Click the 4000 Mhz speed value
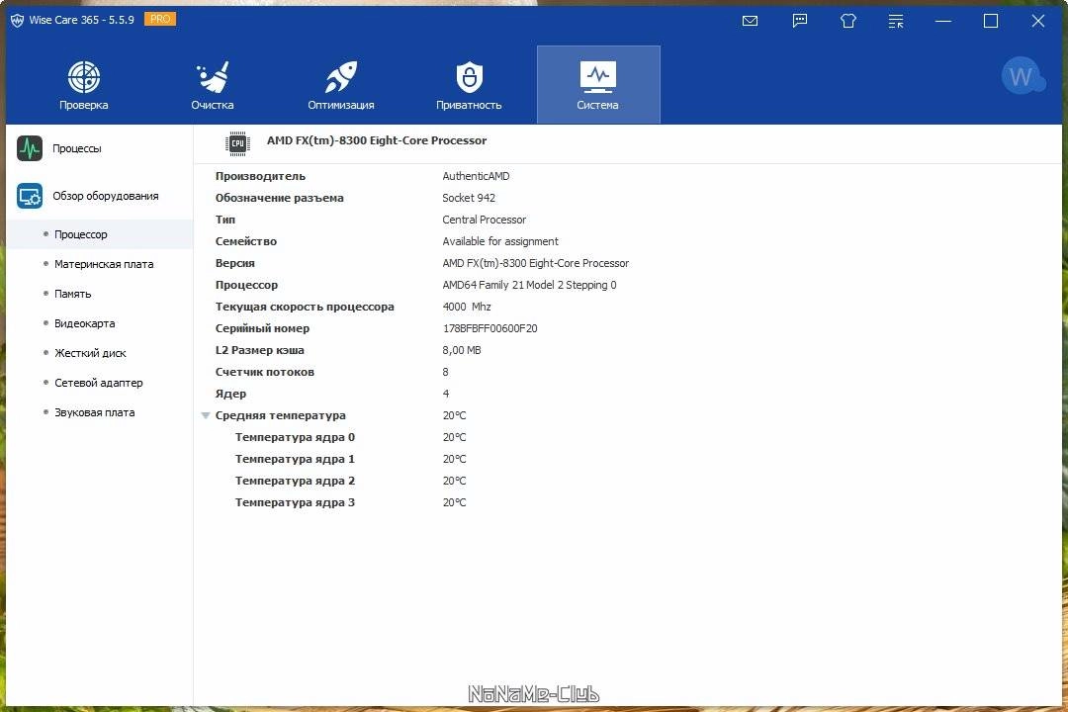Screen dimensions: 1068x712 click(x=467, y=307)
